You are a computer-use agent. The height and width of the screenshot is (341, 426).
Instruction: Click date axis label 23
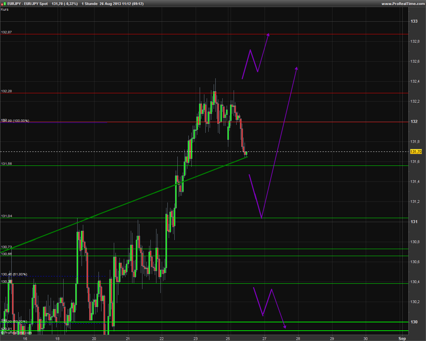click(x=195, y=339)
